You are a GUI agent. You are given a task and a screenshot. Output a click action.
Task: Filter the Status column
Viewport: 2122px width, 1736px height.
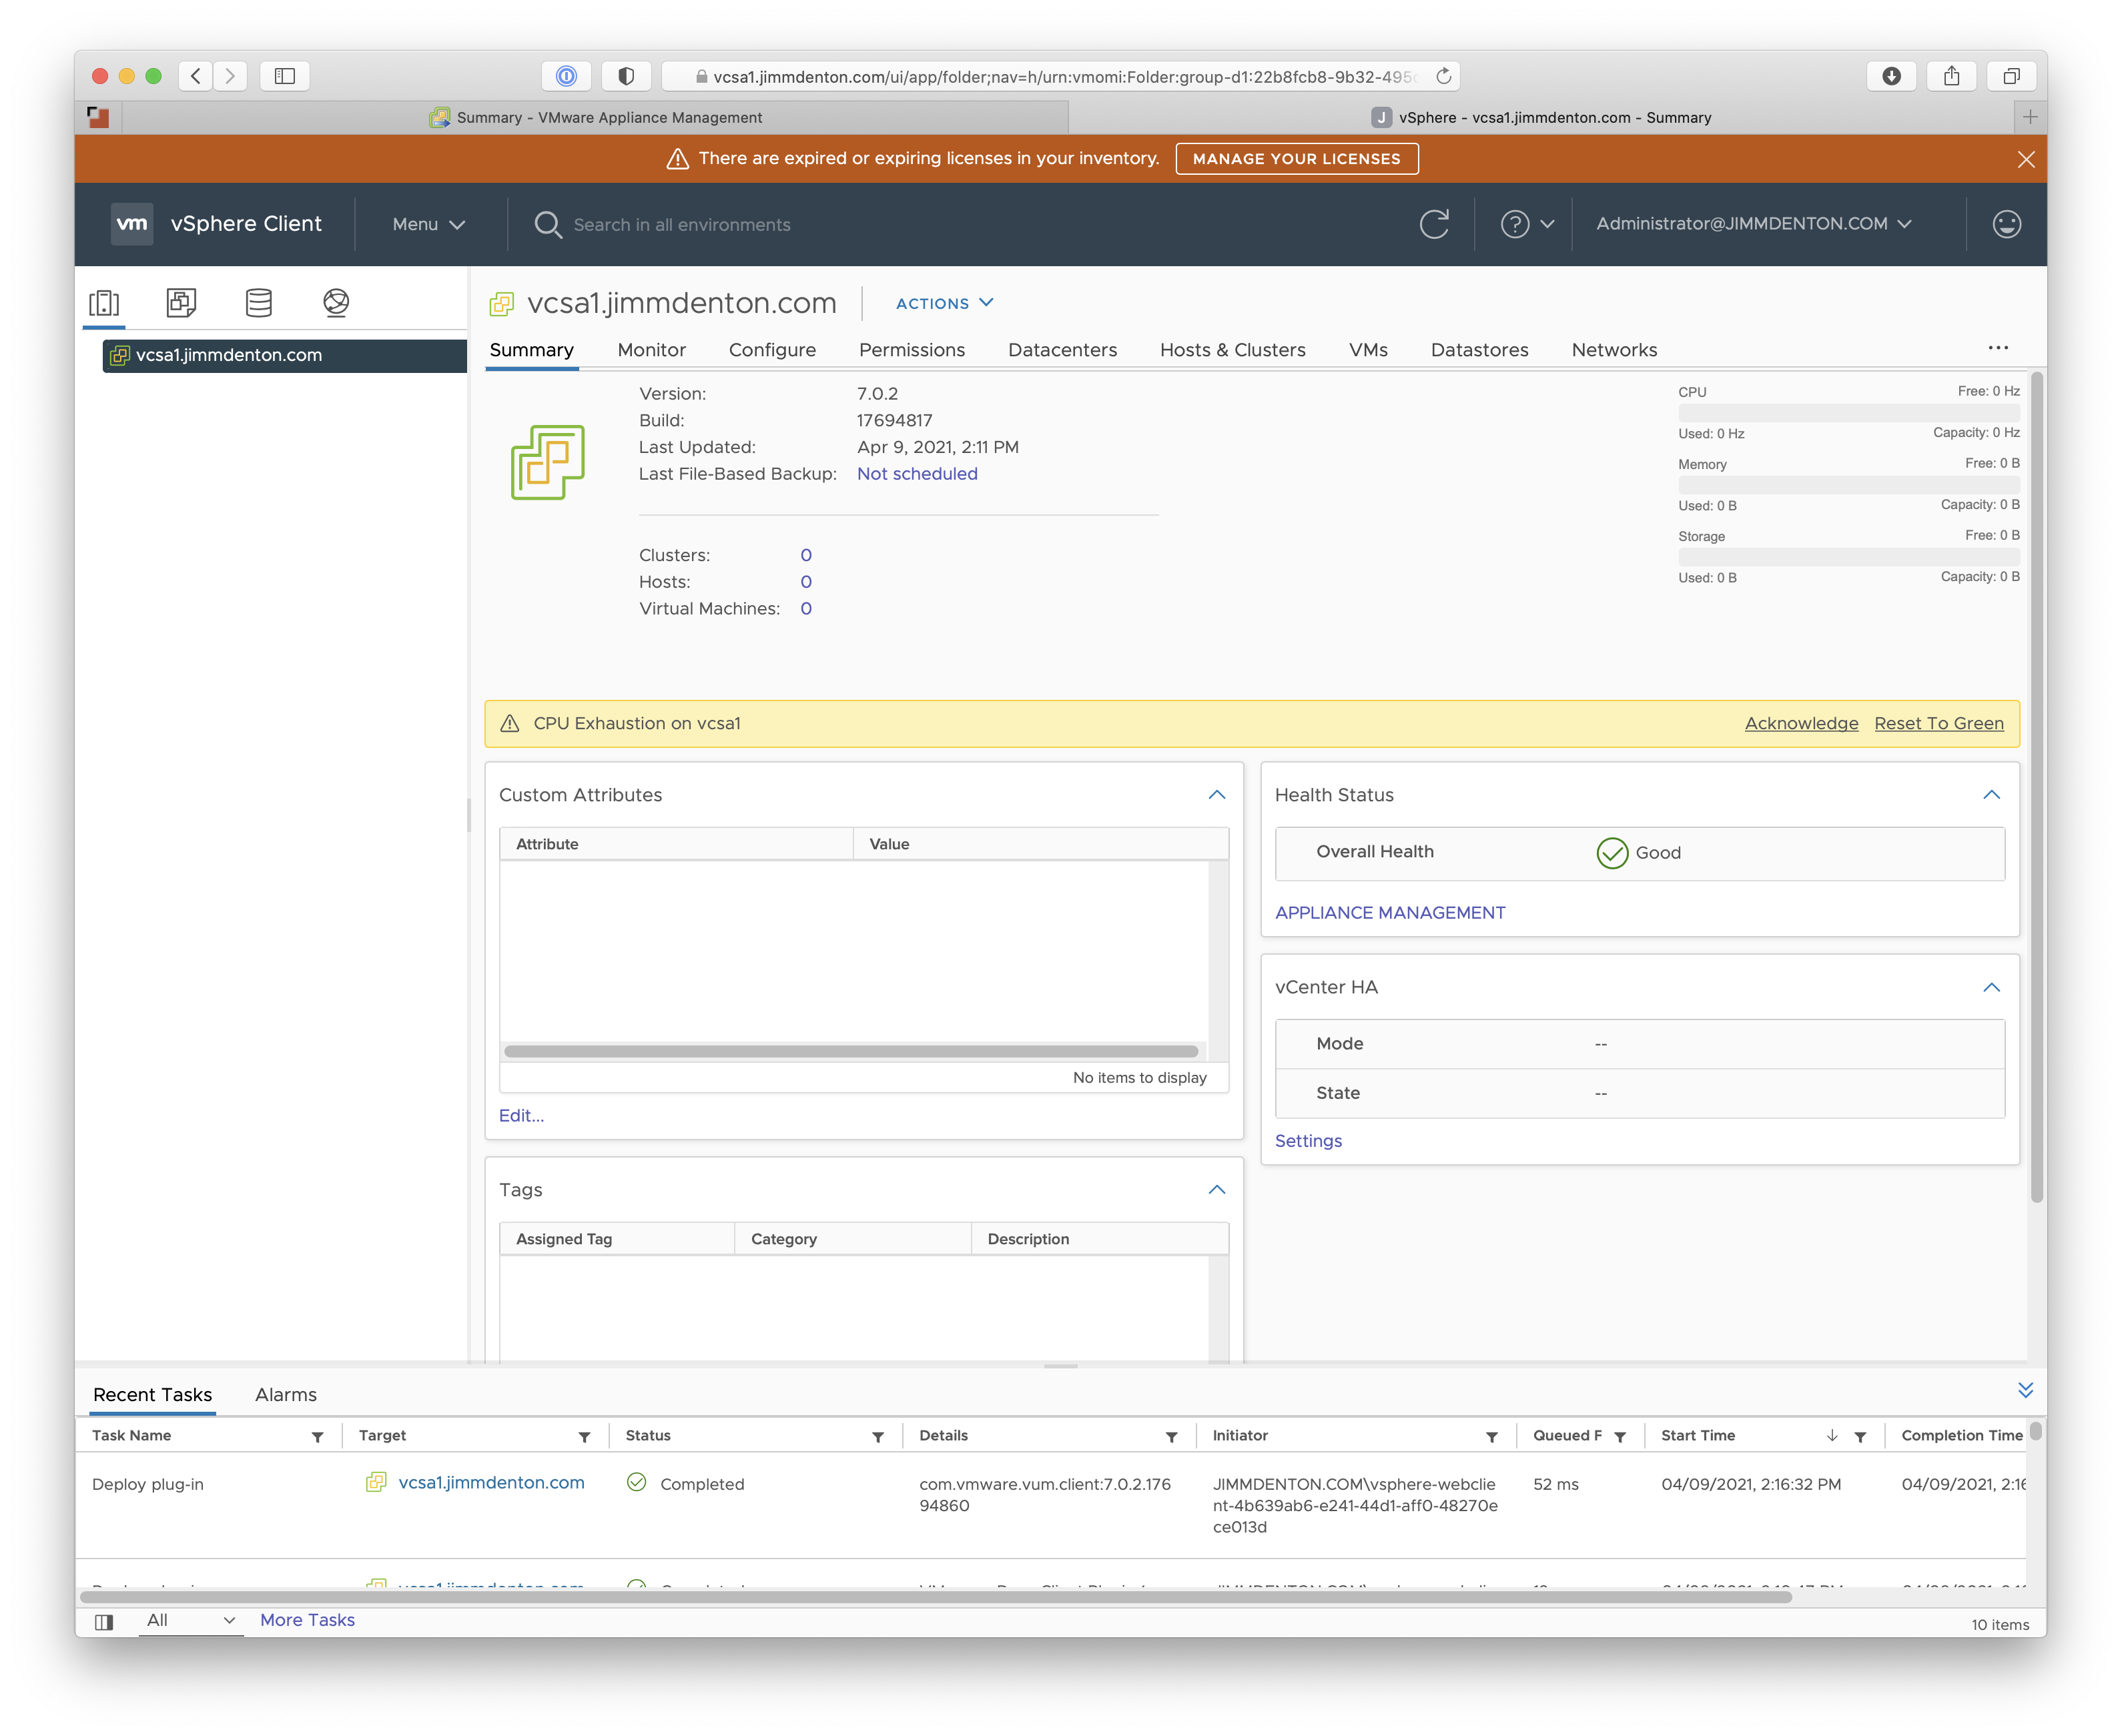[877, 1436]
